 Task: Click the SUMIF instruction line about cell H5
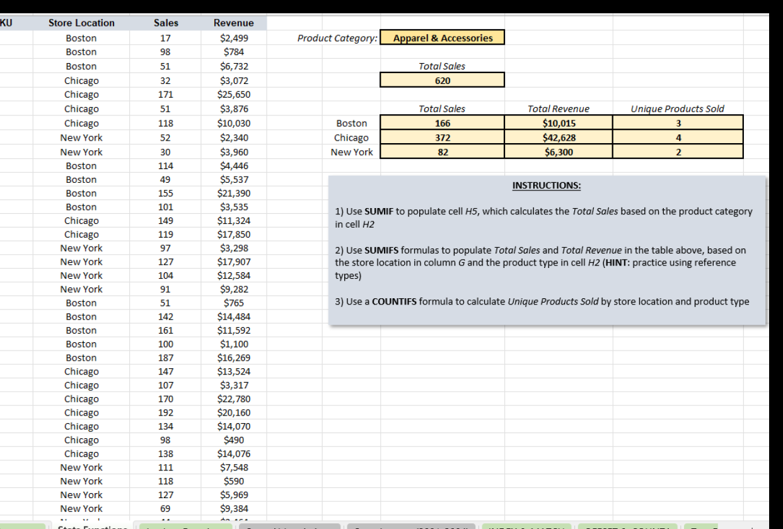pos(543,218)
